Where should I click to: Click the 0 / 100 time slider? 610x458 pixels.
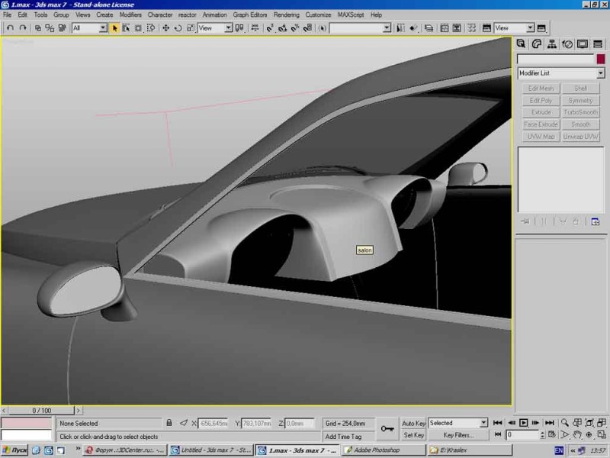[x=41, y=411]
